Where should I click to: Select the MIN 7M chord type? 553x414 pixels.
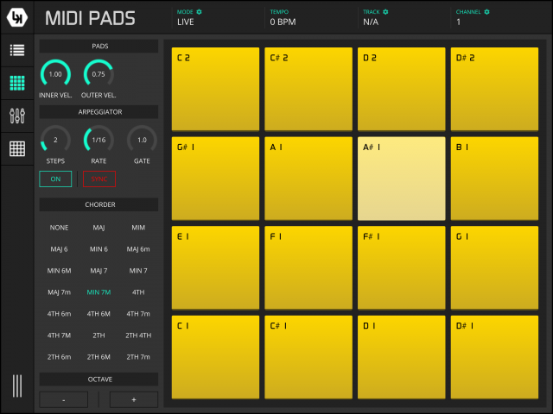99,292
